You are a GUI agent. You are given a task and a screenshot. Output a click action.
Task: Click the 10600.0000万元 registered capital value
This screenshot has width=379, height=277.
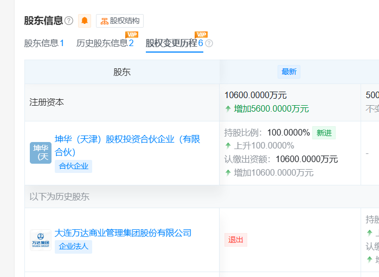tap(255, 95)
